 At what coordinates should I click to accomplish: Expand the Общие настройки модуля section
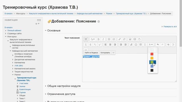pos(45,86)
